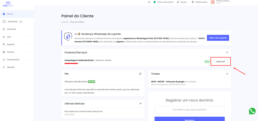Click the Fechado ticket status text
Image resolution: width=258 pixels, height=121 pixels.
point(192,81)
